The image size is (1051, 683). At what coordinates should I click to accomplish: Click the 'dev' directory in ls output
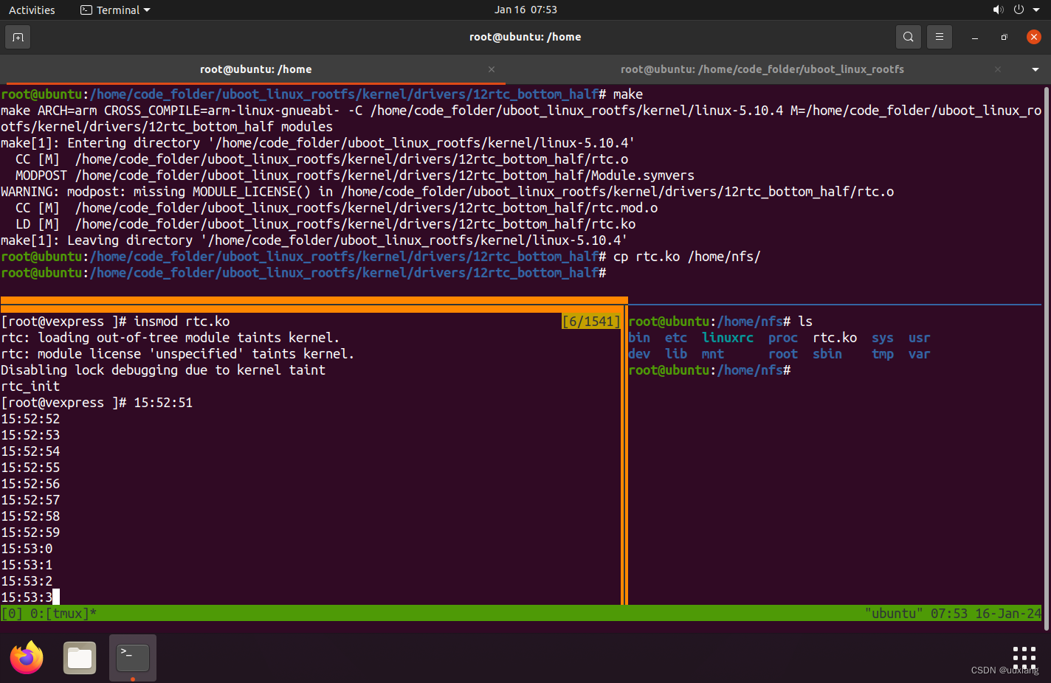coord(639,354)
